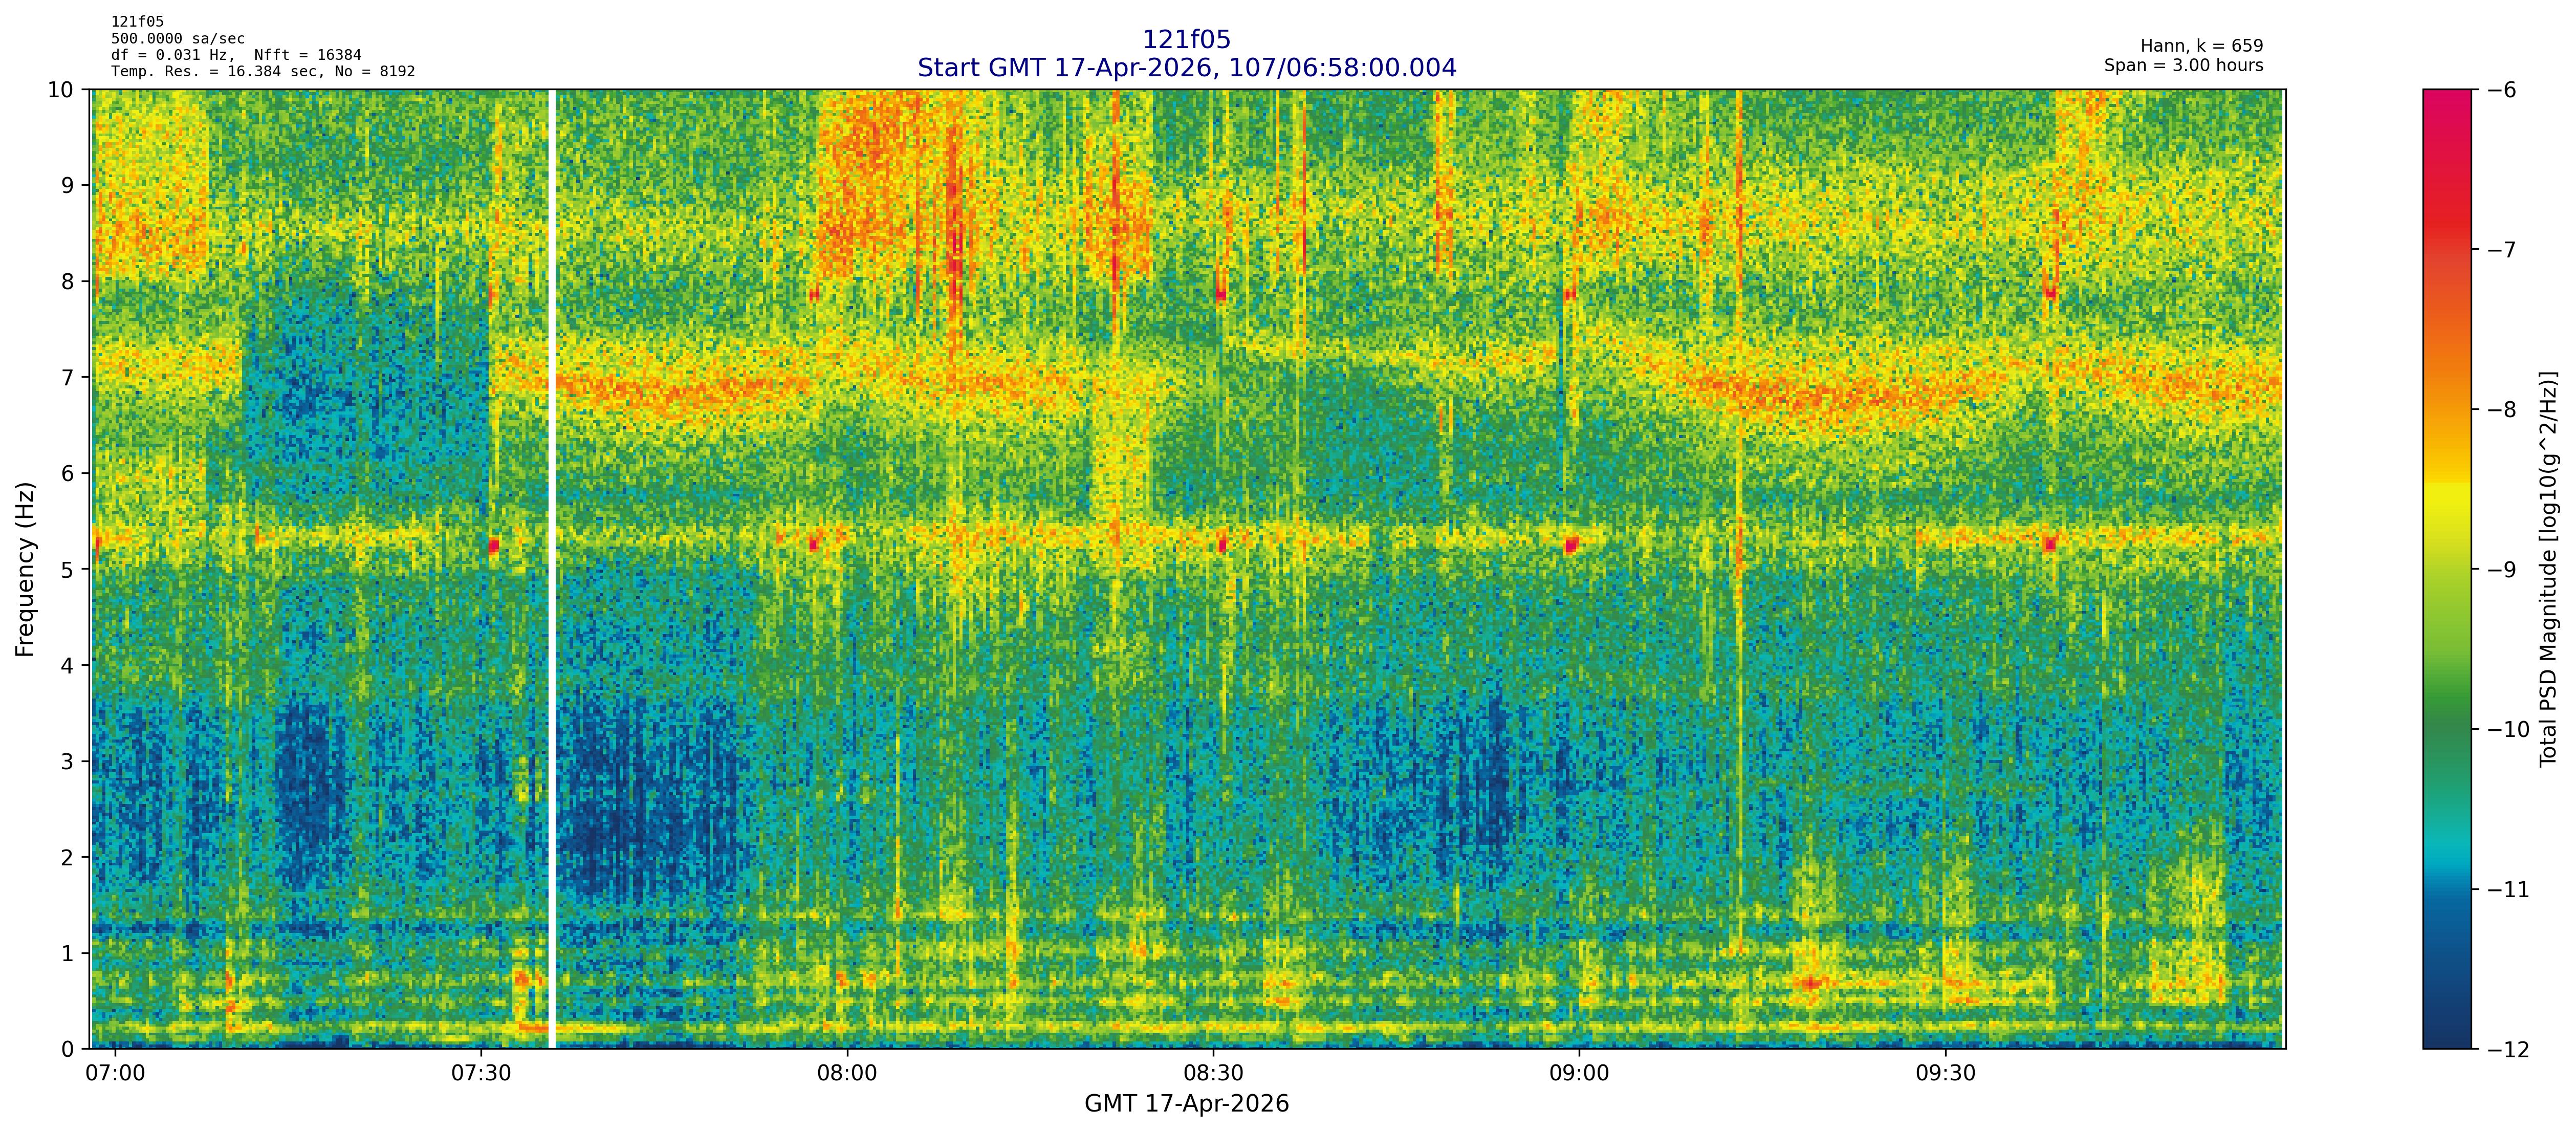2576x1132 pixels.
Task: Click the Span = 3.00 hours text
Action: pyautogui.click(x=2183, y=65)
